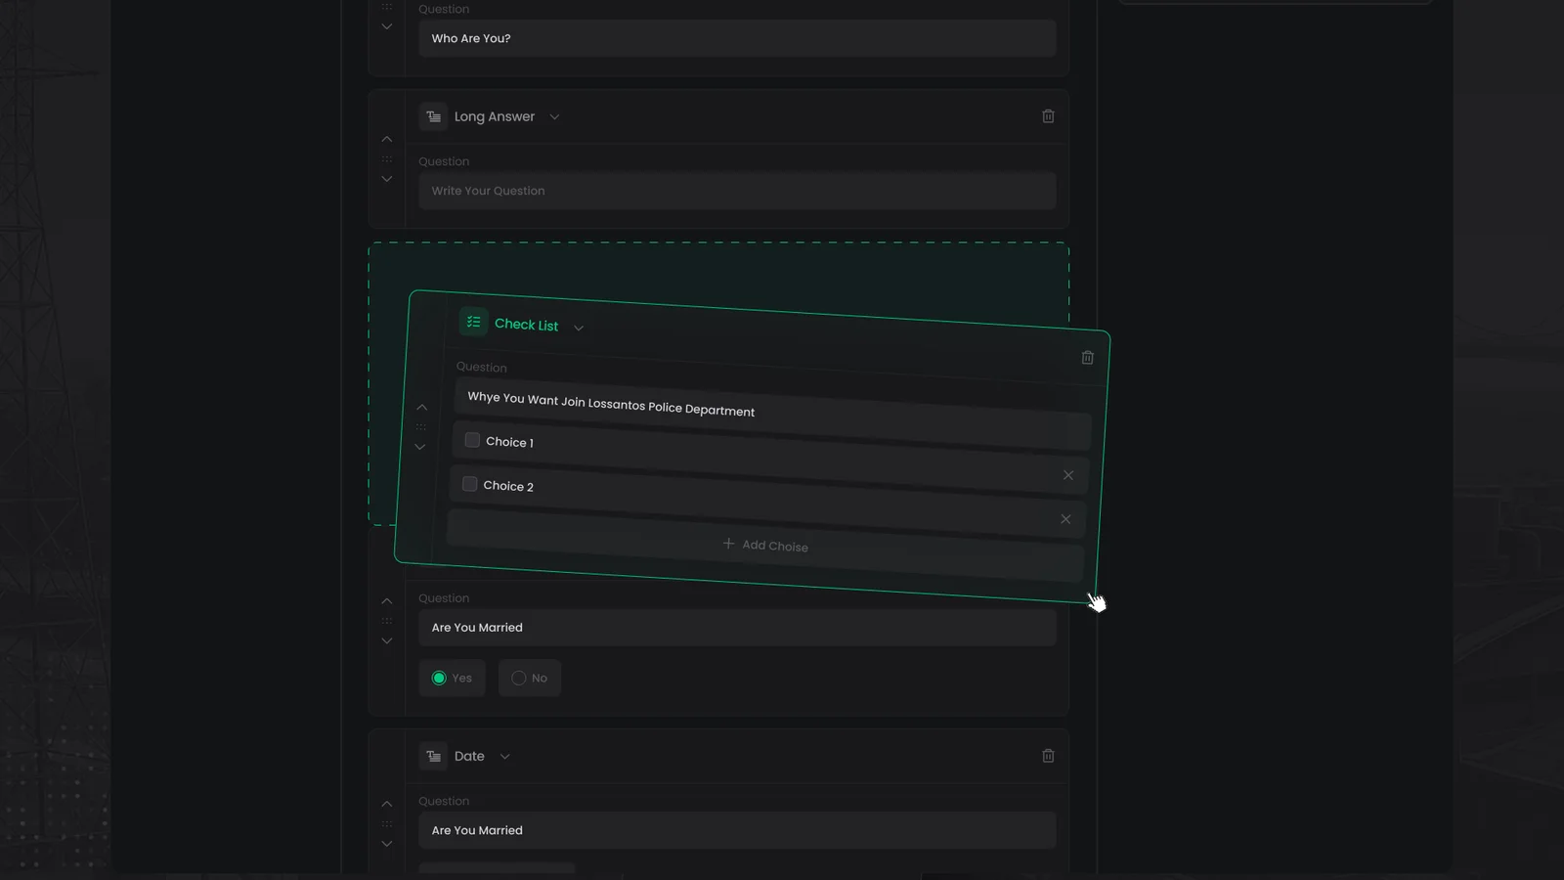Click the green Check List type icon

474,322
